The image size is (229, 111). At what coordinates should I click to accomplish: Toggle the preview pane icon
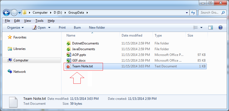[x=211, y=28]
